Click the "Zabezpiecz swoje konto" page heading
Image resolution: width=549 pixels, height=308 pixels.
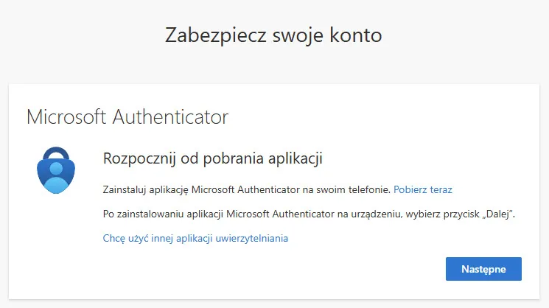pyautogui.click(x=273, y=35)
